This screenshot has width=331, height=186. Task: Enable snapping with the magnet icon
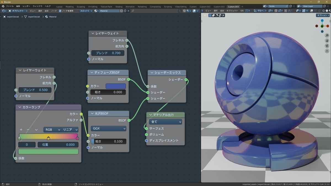tap(276, 11)
